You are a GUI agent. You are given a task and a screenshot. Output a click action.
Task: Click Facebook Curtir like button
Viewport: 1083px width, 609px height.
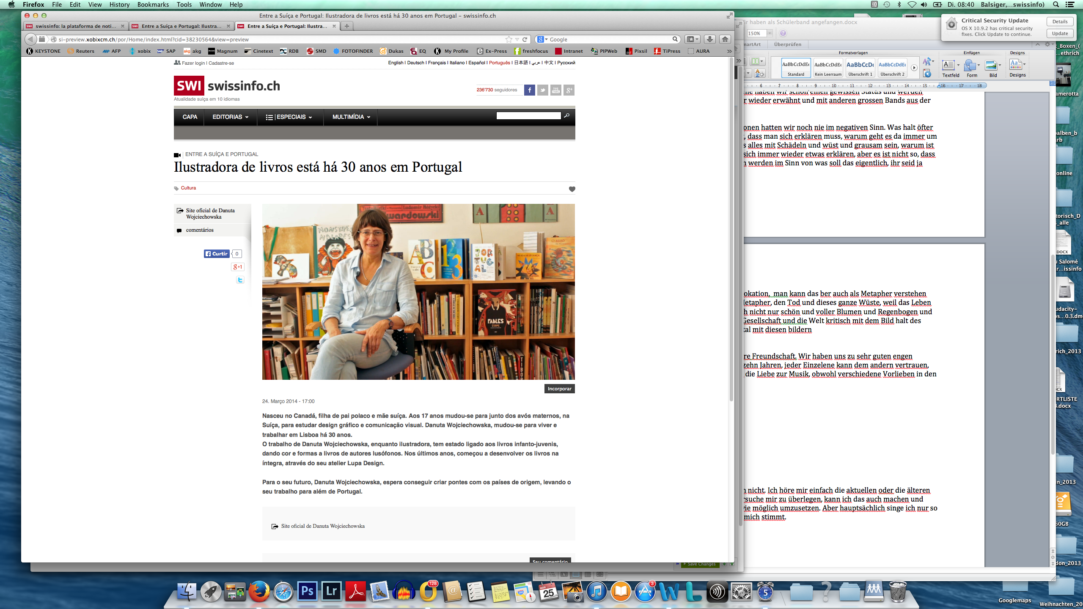tap(217, 254)
